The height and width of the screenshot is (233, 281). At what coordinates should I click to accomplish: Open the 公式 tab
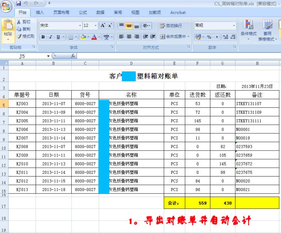click(83, 12)
